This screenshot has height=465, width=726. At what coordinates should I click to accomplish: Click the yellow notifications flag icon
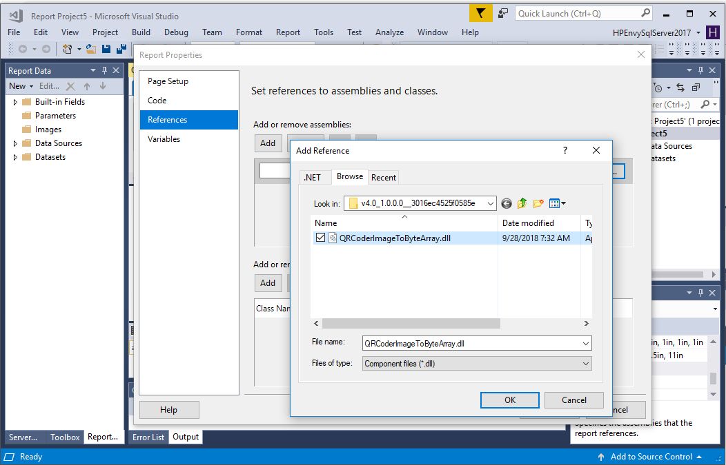pyautogui.click(x=480, y=13)
